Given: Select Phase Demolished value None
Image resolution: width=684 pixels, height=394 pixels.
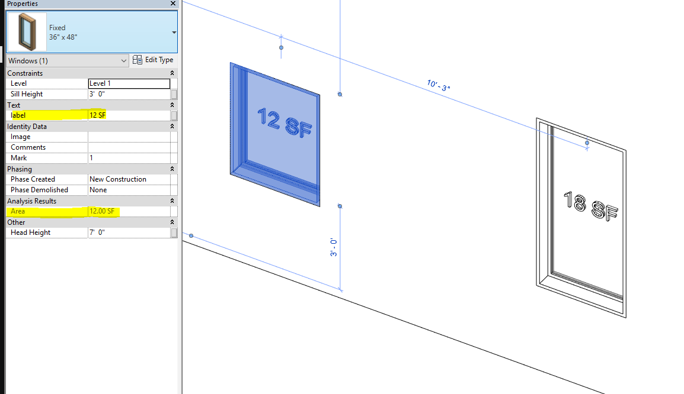Looking at the screenshot, I should click(x=129, y=190).
